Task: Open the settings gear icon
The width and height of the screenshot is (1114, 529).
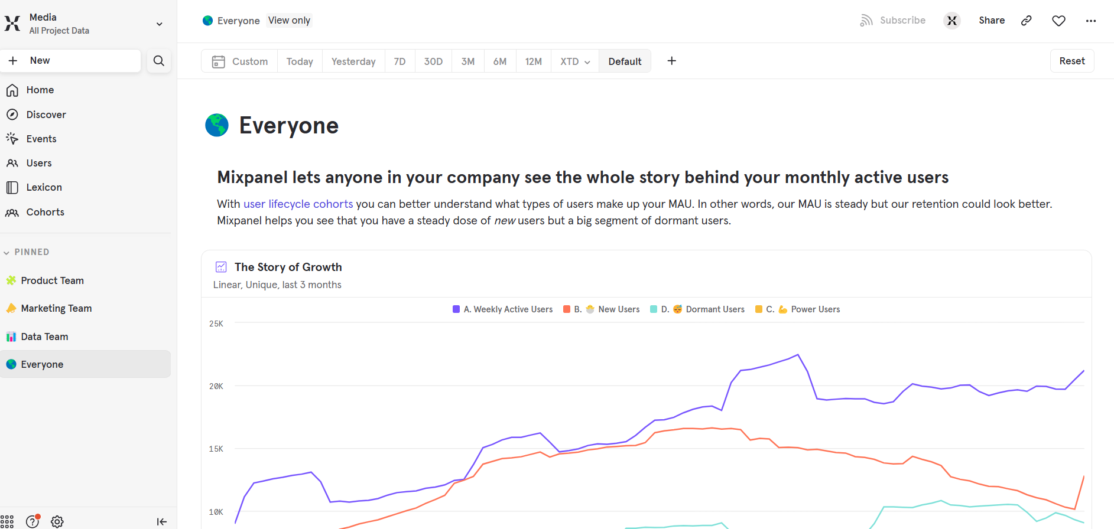Action: 57,522
